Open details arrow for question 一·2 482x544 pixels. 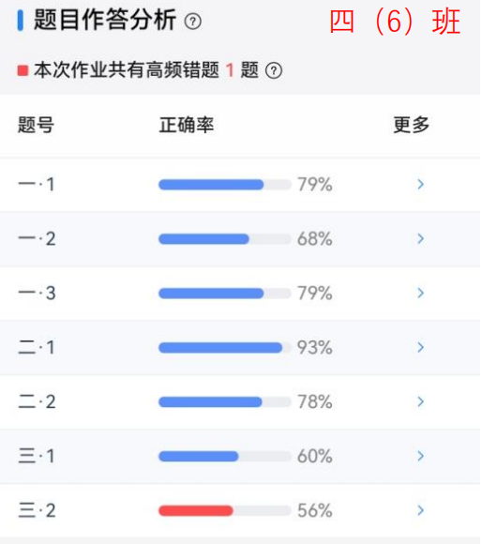pos(421,238)
